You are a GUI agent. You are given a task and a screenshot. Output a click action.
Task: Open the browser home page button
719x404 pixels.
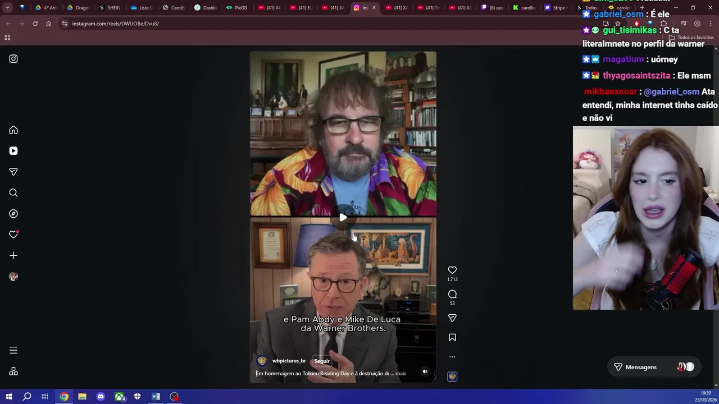coord(48,24)
